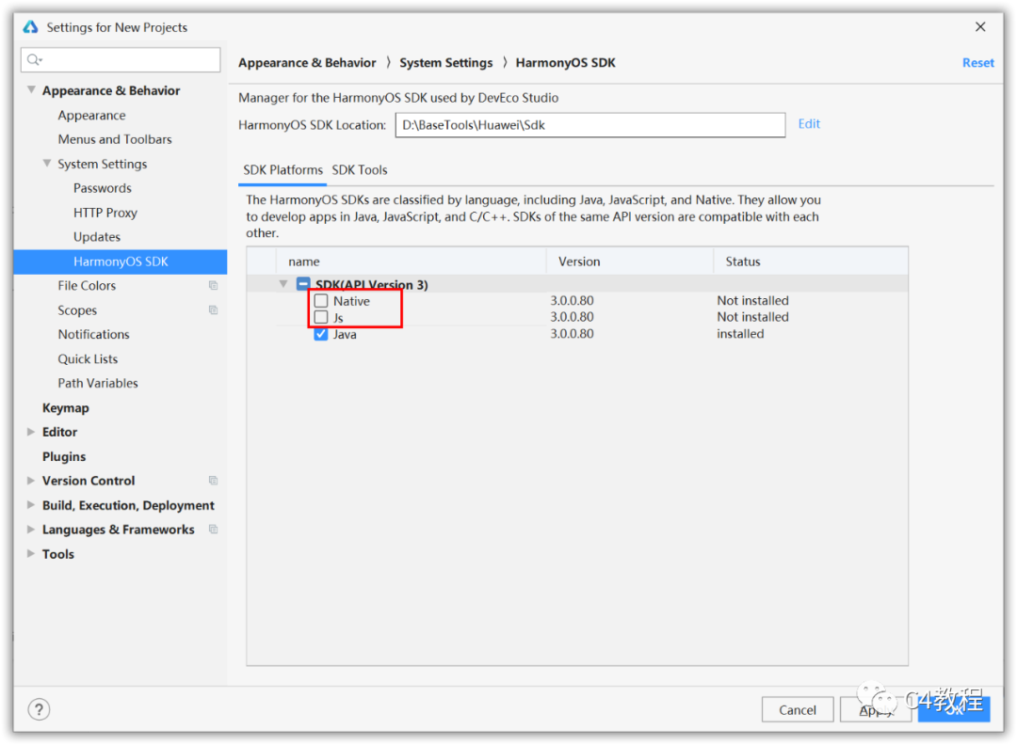The height and width of the screenshot is (745, 1017).
Task: Close the Settings for New Projects dialog
Action: 980,26
